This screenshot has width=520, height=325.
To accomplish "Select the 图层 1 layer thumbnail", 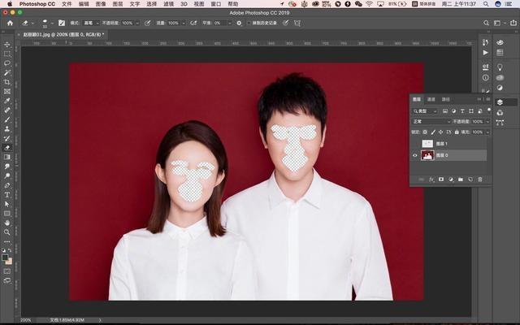I will tap(427, 144).
